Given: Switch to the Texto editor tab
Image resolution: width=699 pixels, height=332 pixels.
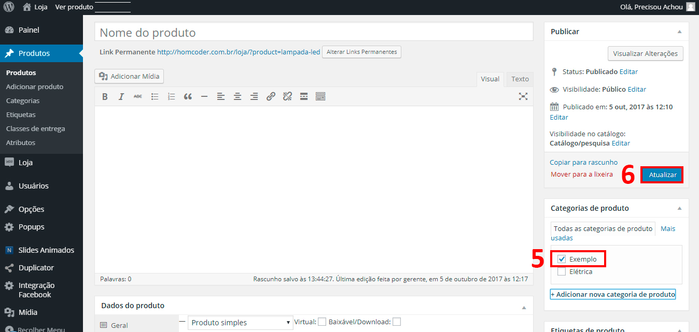Looking at the screenshot, I should coord(520,79).
